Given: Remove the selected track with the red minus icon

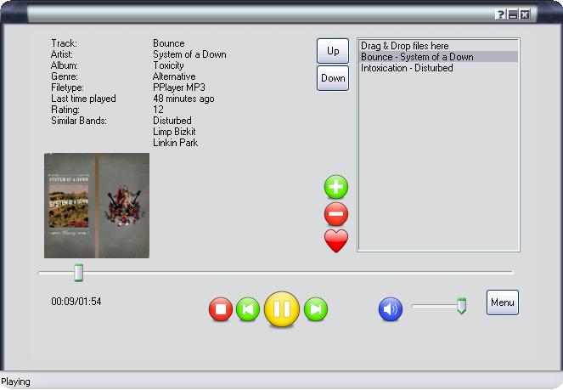Looking at the screenshot, I should [336, 214].
